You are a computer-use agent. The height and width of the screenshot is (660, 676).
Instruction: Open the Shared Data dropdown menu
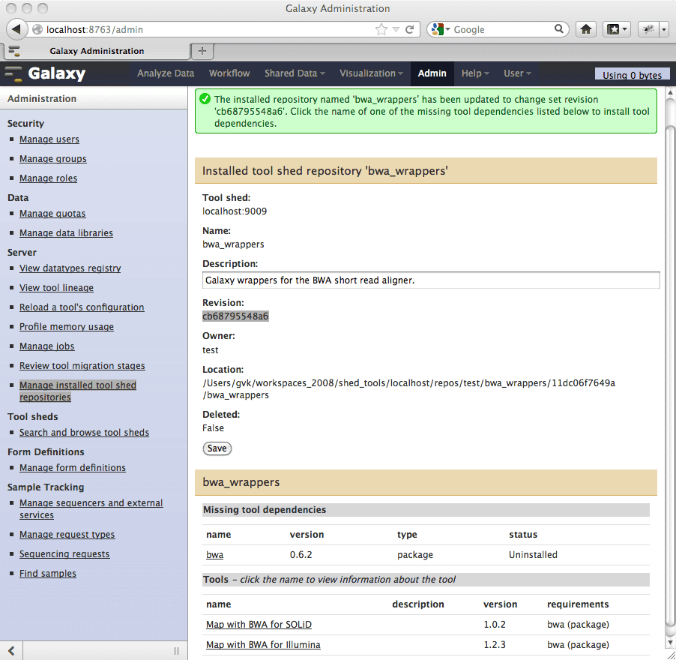click(x=294, y=73)
